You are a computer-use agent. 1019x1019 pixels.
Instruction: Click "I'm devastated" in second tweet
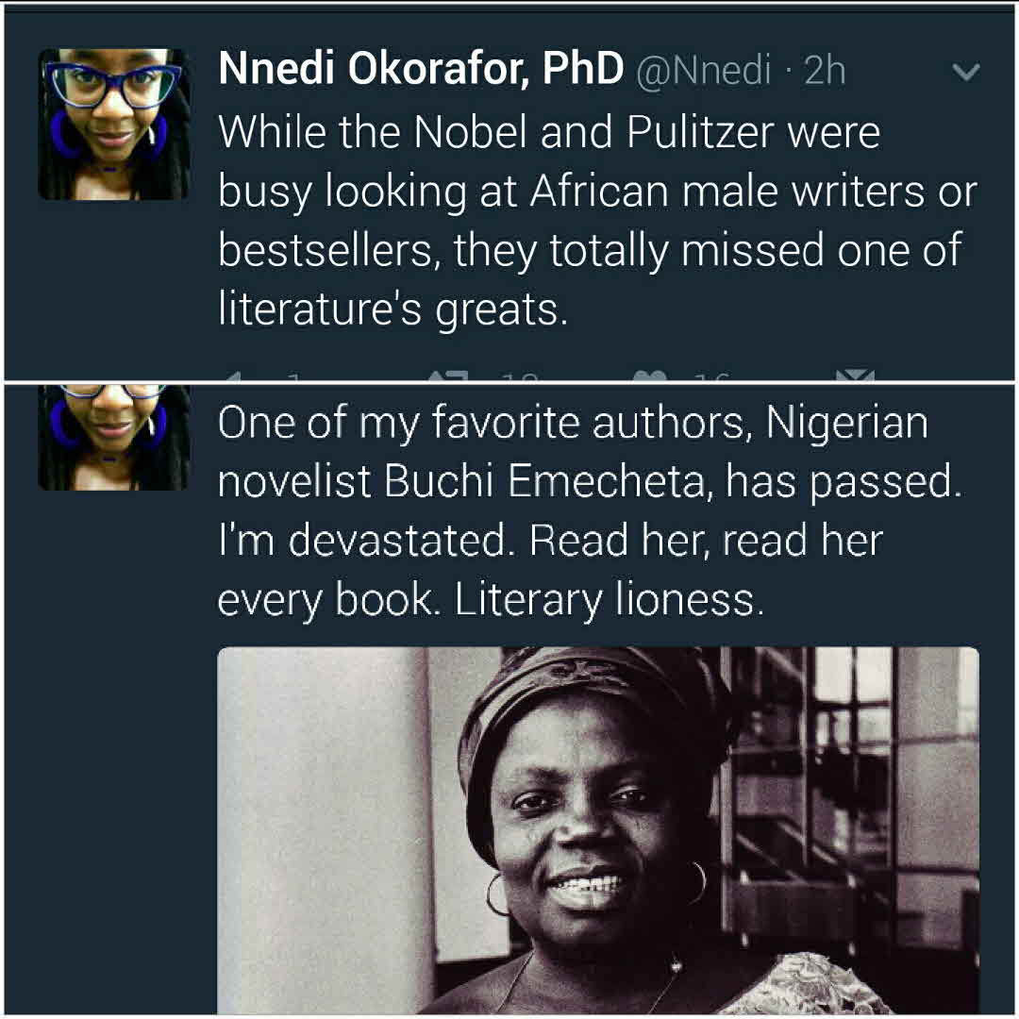point(367,541)
